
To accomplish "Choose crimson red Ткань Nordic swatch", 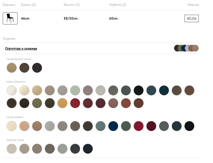I will tap(139, 126).
